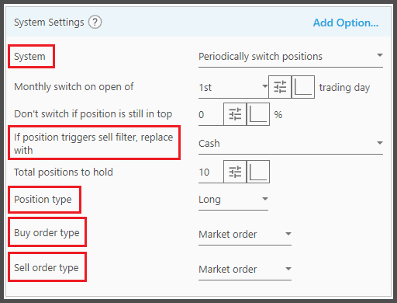Open the Buy order type Market order dropdown
397x303 pixels.
[245, 235]
